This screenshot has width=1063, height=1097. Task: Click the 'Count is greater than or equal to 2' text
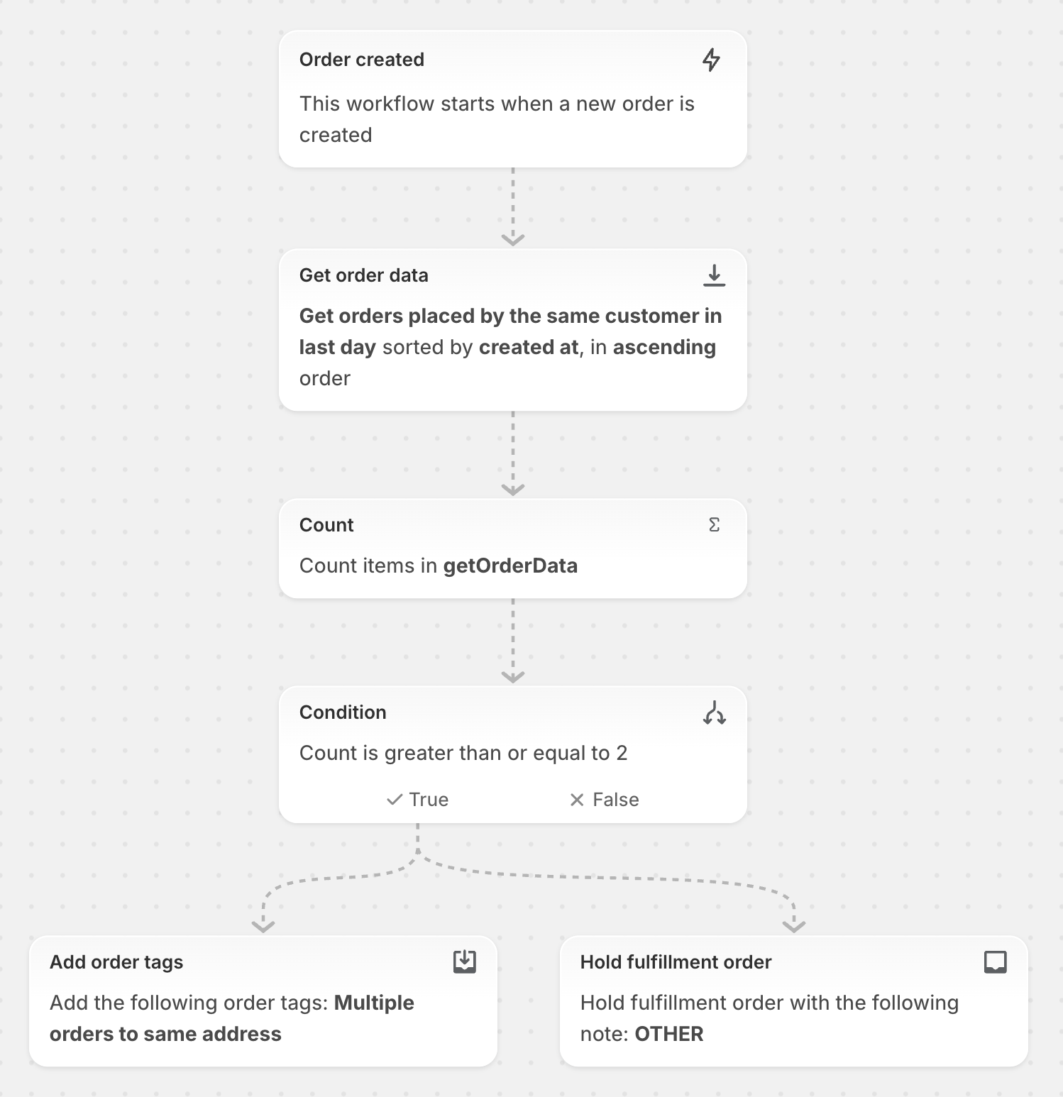(x=463, y=753)
